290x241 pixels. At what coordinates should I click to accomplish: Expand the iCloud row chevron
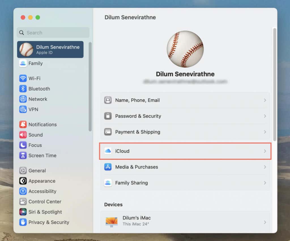(265, 151)
